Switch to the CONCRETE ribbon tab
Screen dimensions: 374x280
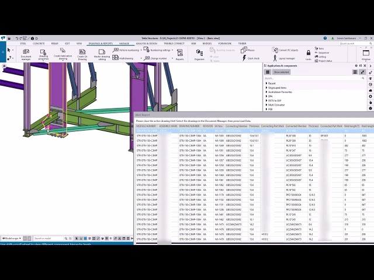pos(39,44)
